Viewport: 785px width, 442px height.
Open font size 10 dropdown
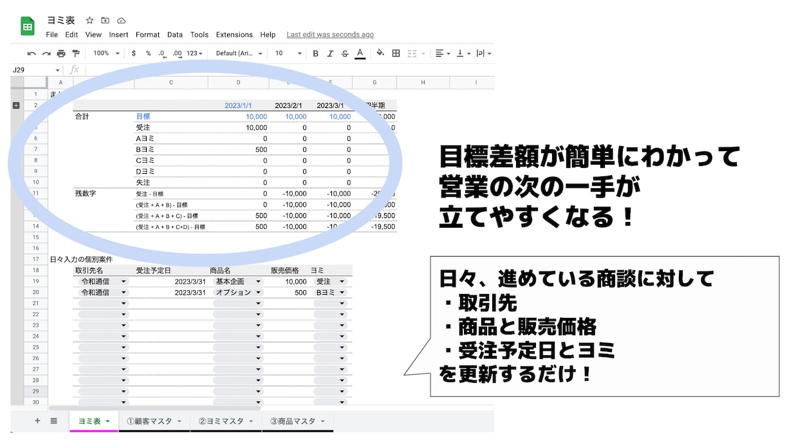(288, 53)
